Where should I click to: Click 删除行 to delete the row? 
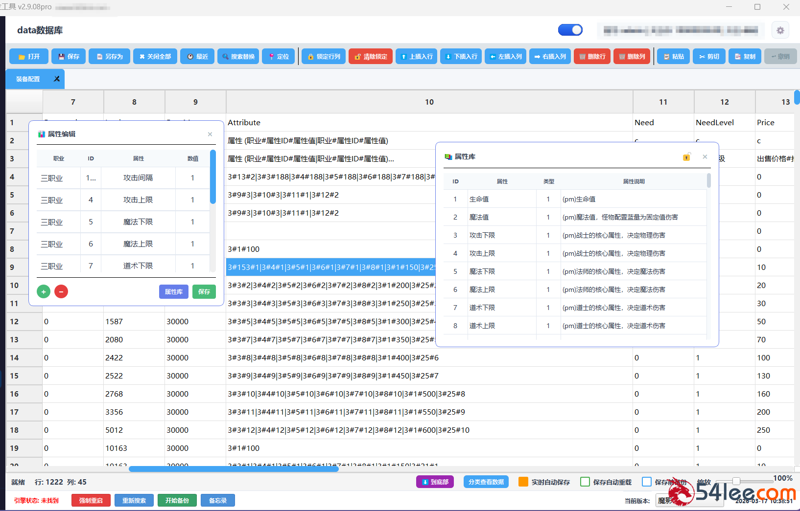pos(592,57)
